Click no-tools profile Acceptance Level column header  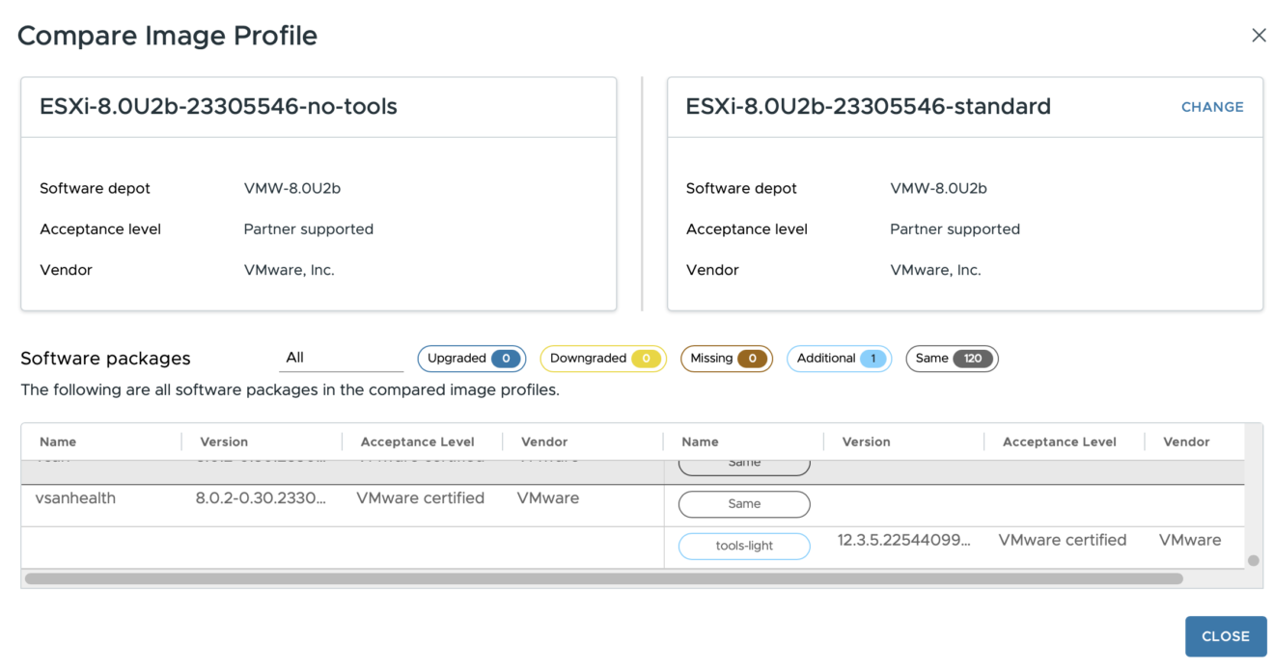pyautogui.click(x=417, y=442)
